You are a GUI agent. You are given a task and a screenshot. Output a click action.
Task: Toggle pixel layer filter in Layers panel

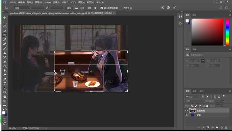pyautogui.click(x=203, y=97)
